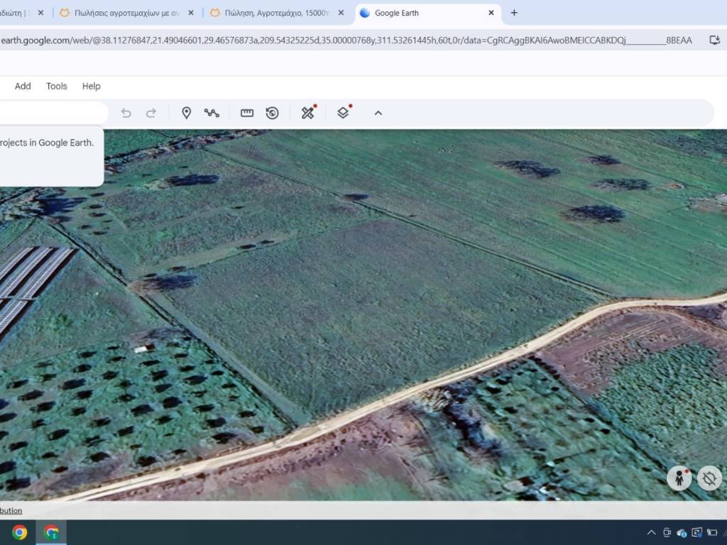
Task: Toggle the compass location button on map
Action: (x=709, y=478)
